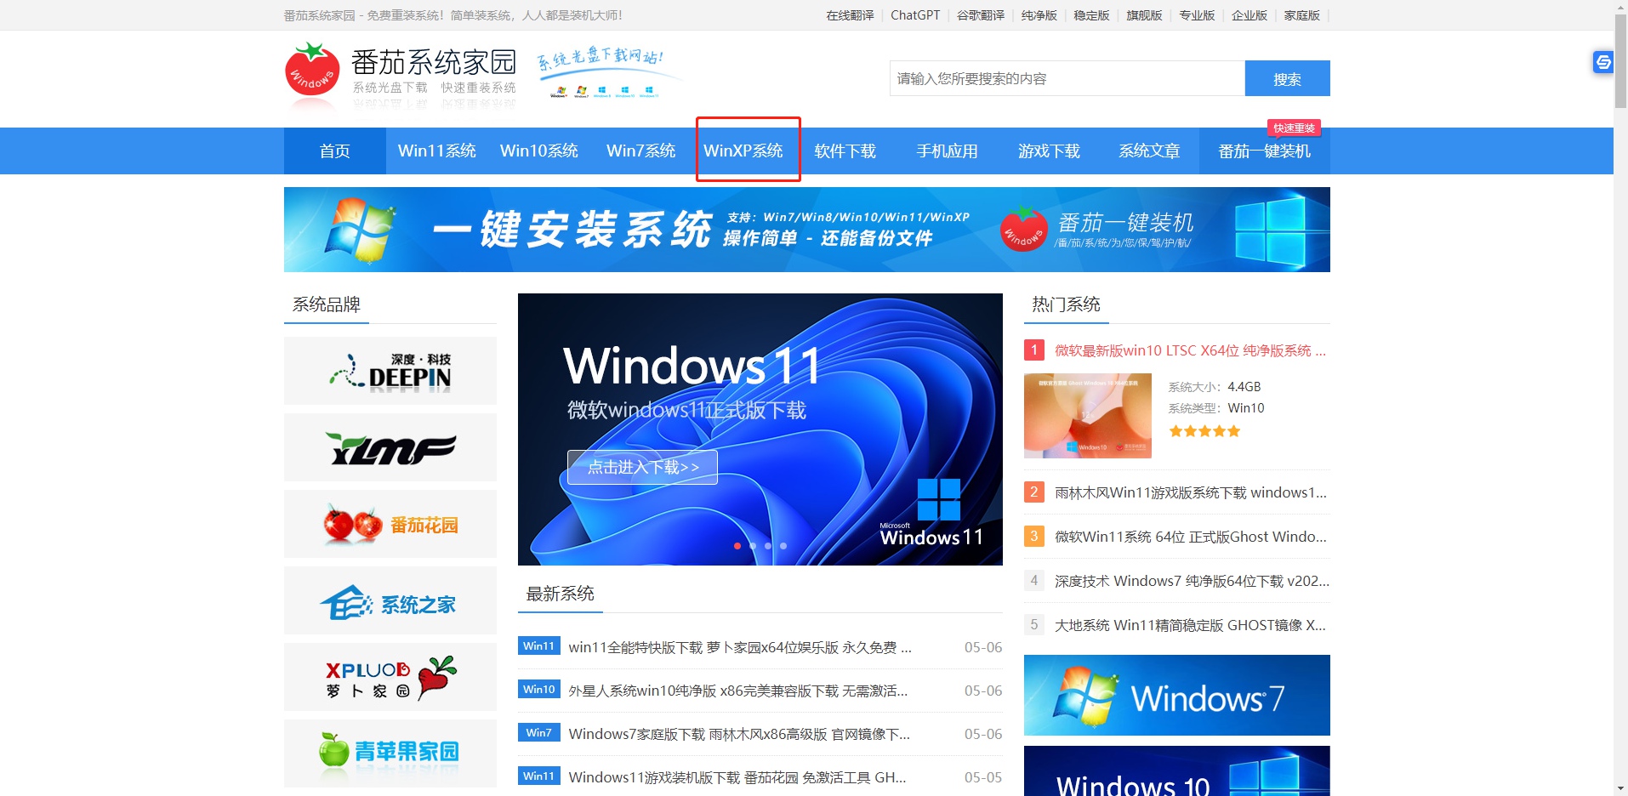
Task: Open the 青苹果家园 brand tile
Action: [x=390, y=753]
